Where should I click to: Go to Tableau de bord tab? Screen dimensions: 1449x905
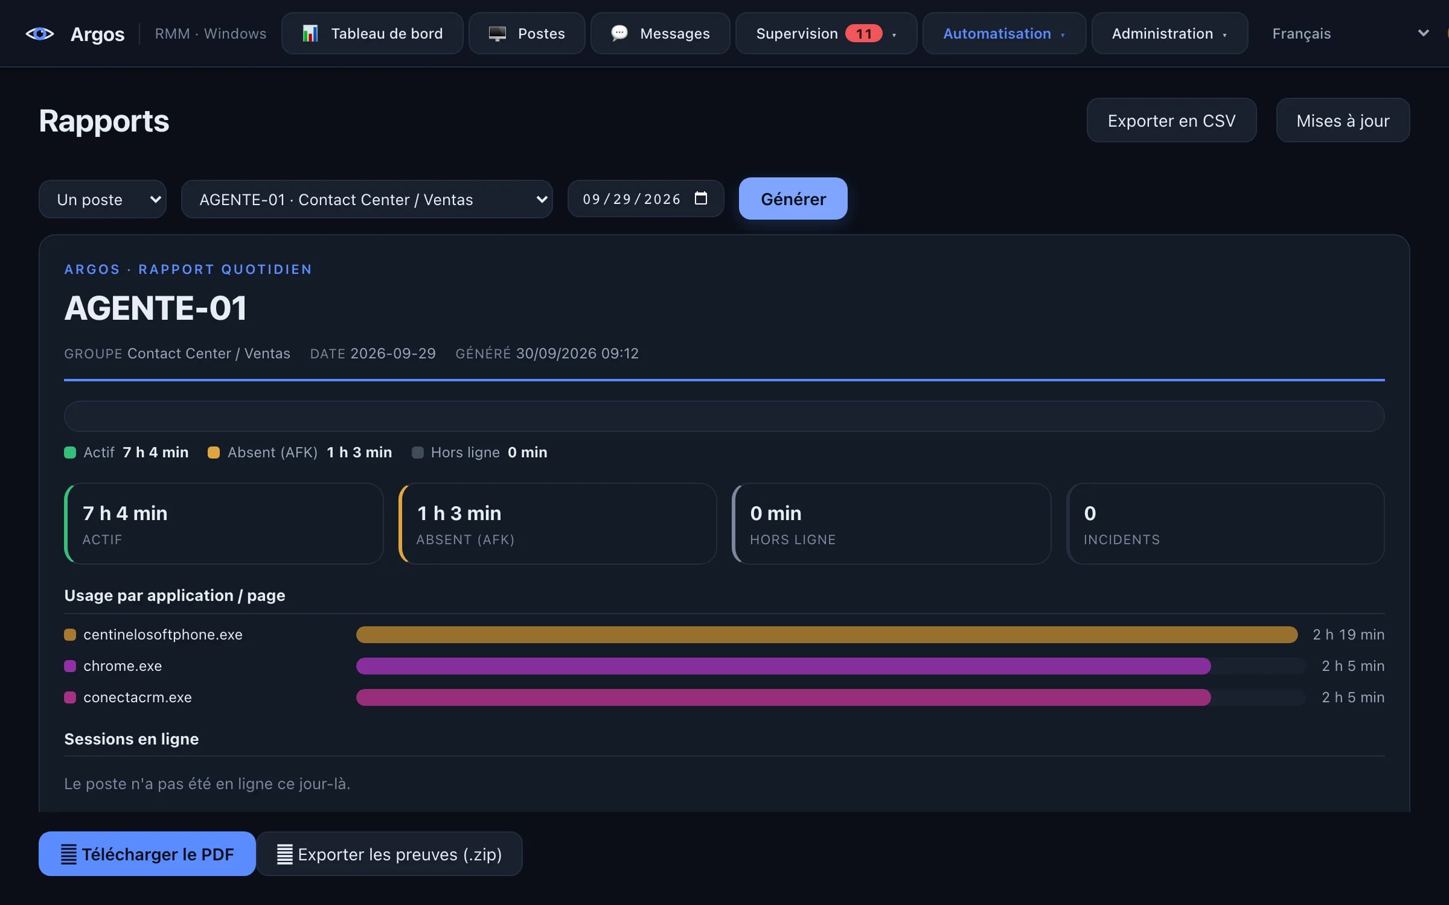click(373, 34)
